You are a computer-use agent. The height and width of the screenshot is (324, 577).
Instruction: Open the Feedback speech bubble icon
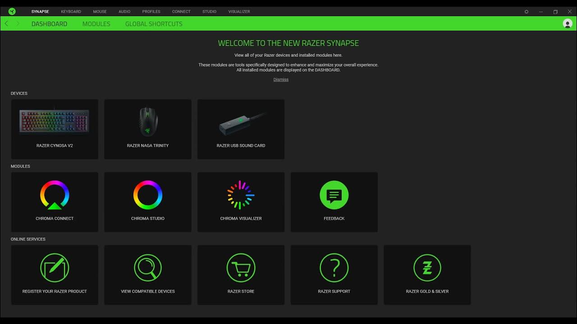click(x=334, y=195)
